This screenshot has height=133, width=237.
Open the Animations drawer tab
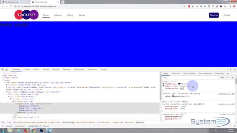click(x=20, y=126)
